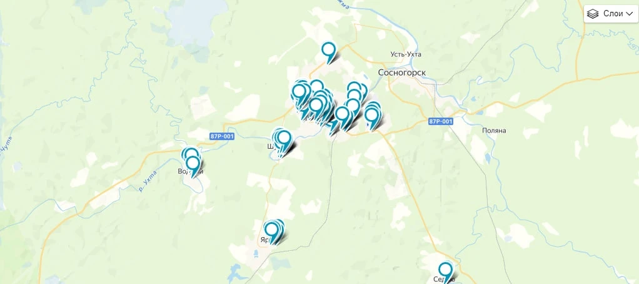Viewport: 639px width, 284px height.
Task: Click the stacked layers icon
Action: coord(593,14)
